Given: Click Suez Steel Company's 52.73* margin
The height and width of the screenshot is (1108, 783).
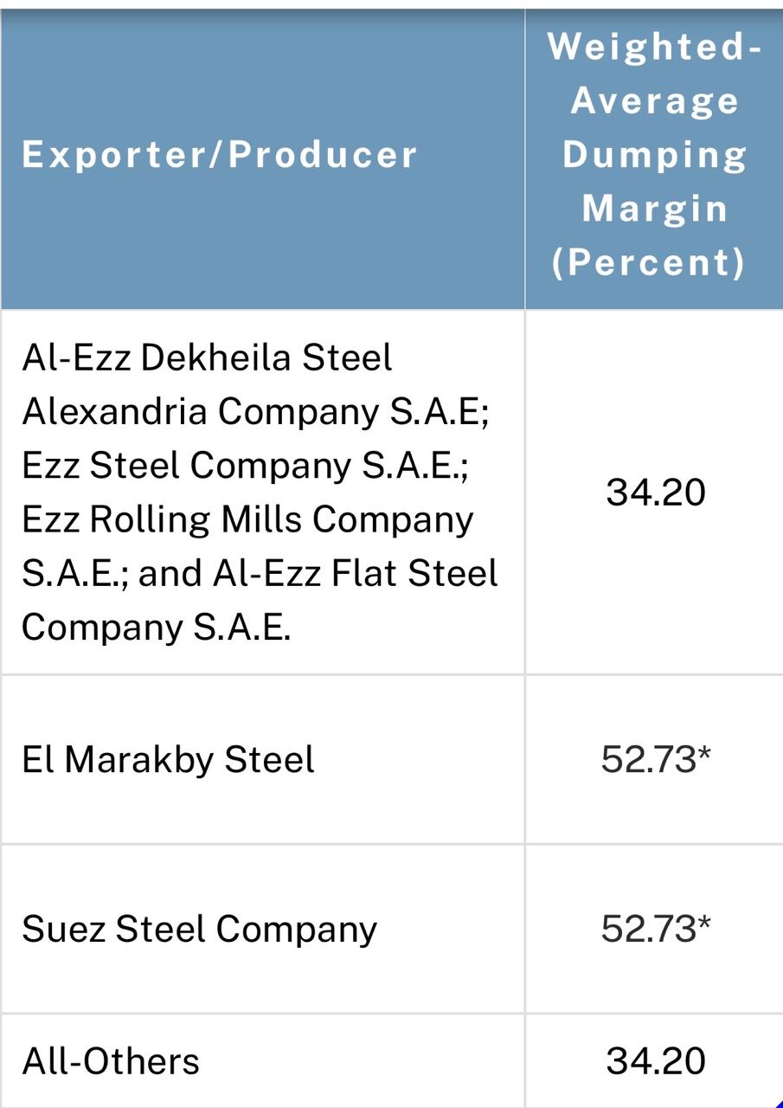Looking at the screenshot, I should (x=656, y=929).
